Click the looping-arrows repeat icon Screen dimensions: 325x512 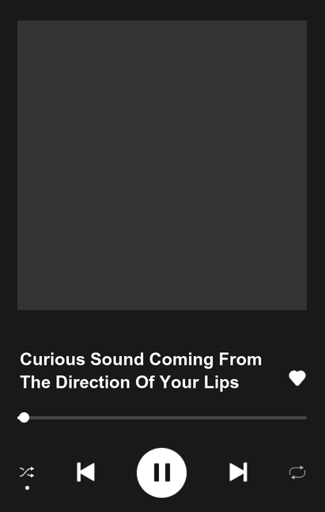coord(297,472)
